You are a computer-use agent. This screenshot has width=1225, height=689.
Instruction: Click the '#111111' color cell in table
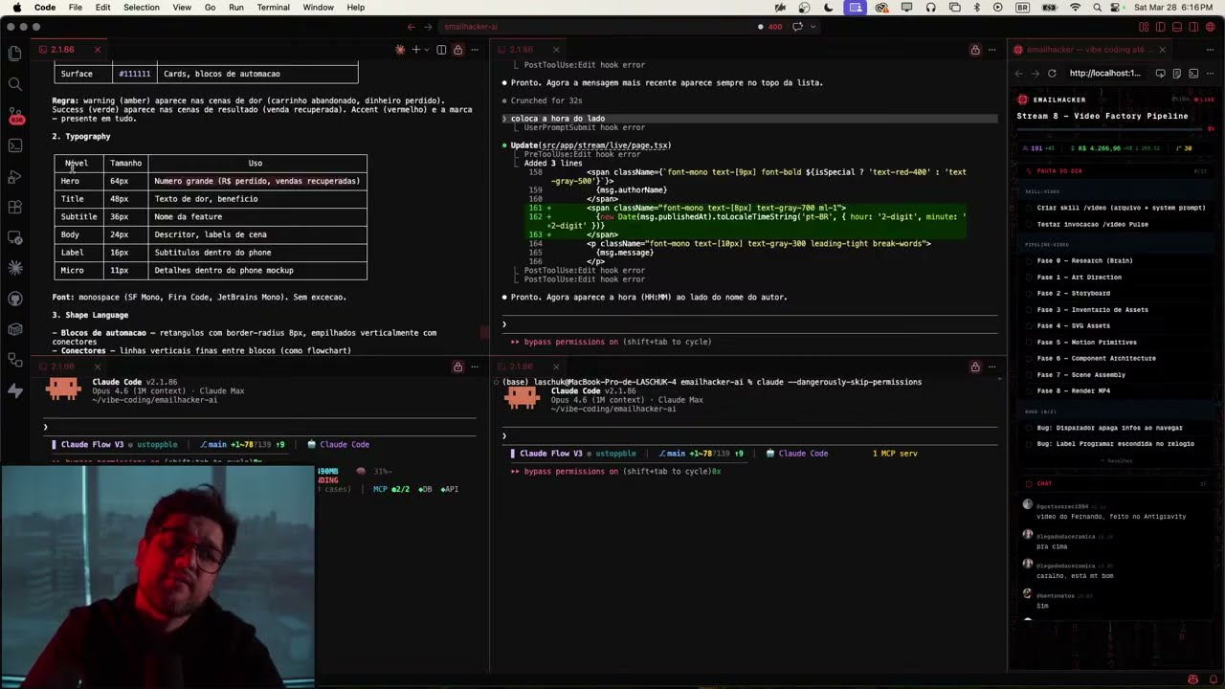click(x=135, y=74)
